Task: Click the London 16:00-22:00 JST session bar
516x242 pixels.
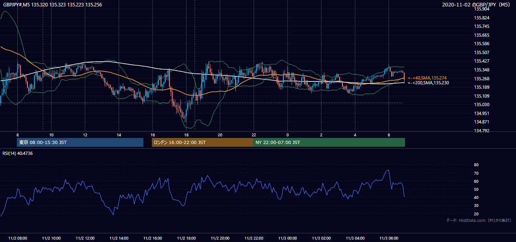Action: pos(202,142)
